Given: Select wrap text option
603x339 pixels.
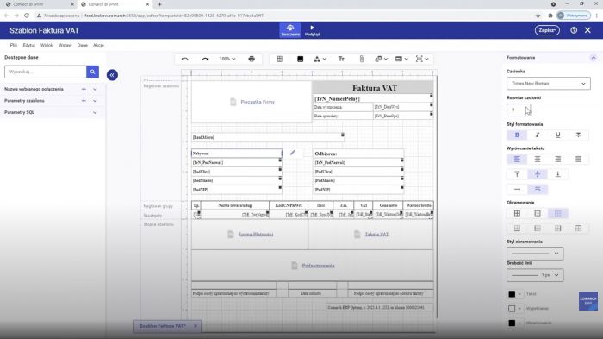Looking at the screenshot, I should (538, 189).
